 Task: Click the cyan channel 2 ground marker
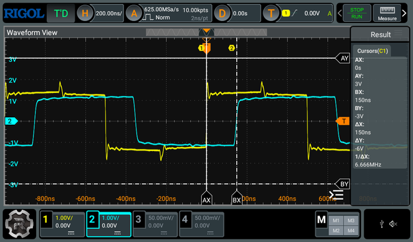[x=11, y=121]
